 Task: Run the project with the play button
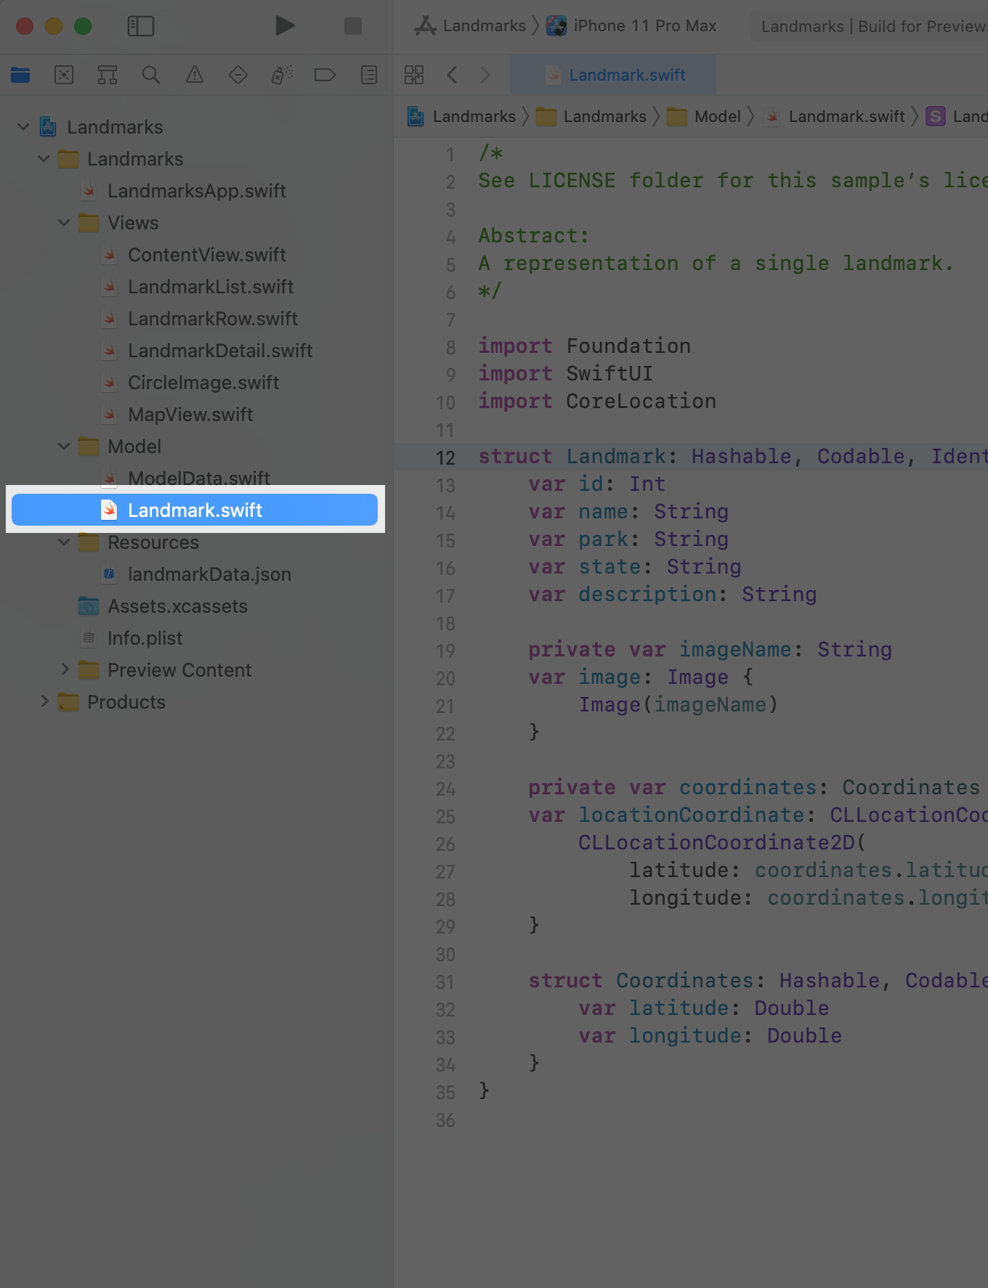pos(285,26)
